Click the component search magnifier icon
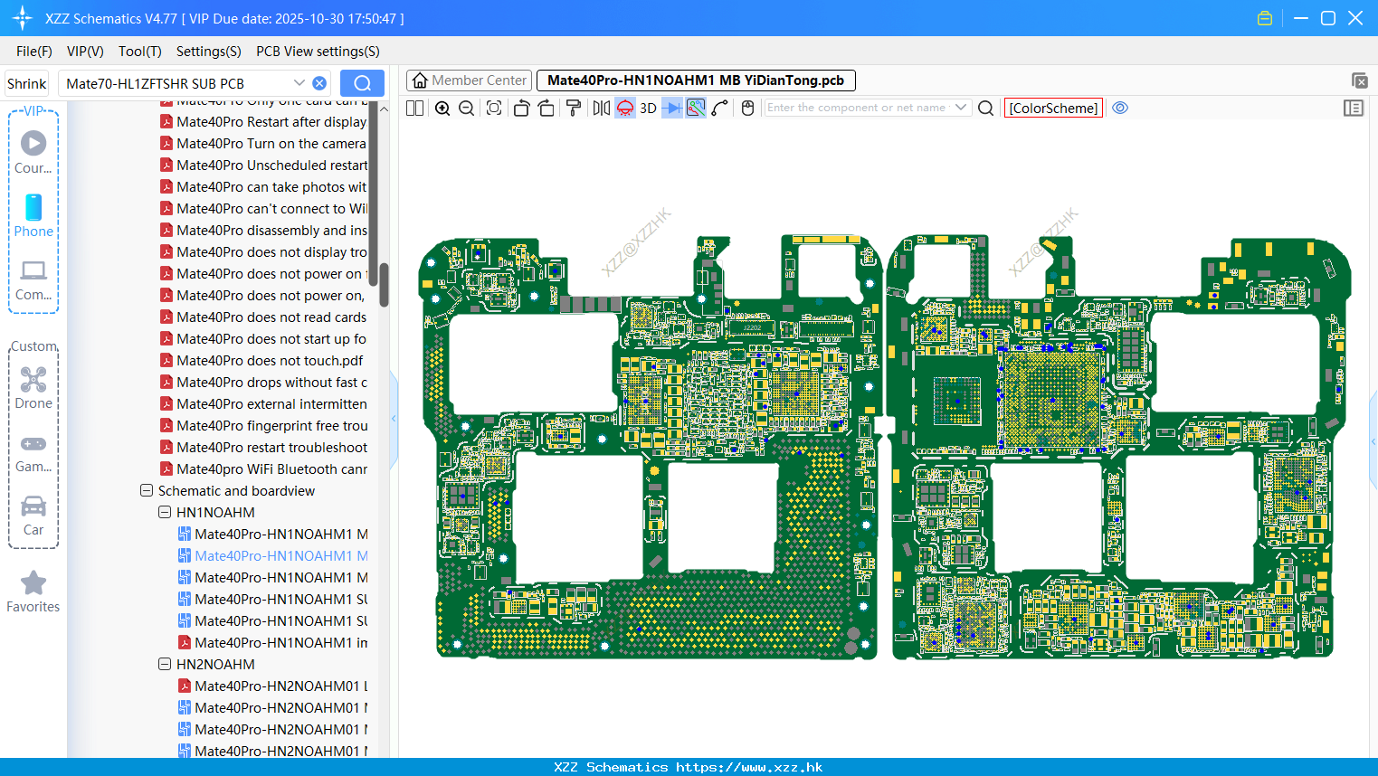Viewport: 1378px width, 776px height. [x=986, y=108]
